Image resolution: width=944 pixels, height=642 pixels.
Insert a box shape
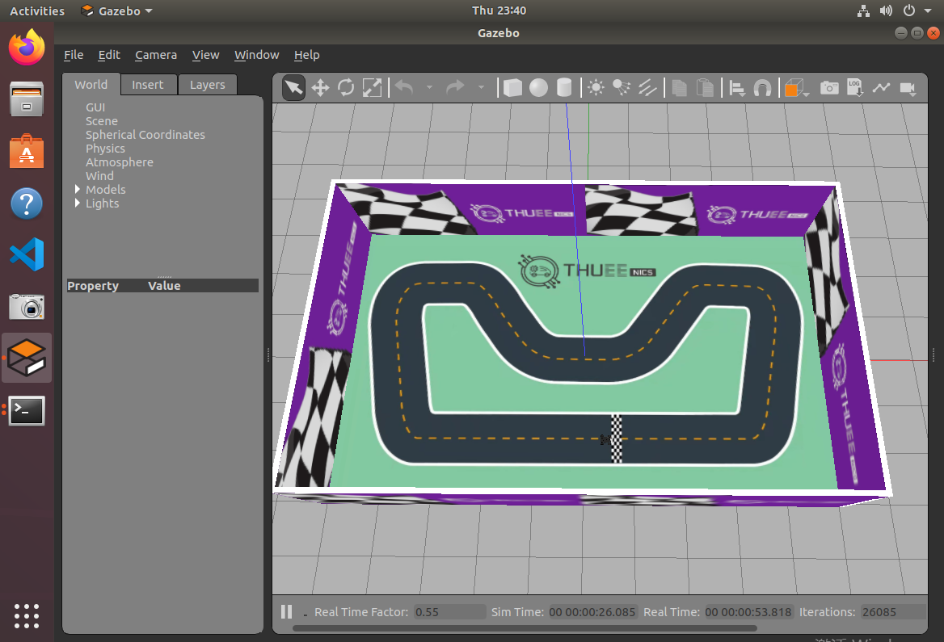click(x=512, y=88)
